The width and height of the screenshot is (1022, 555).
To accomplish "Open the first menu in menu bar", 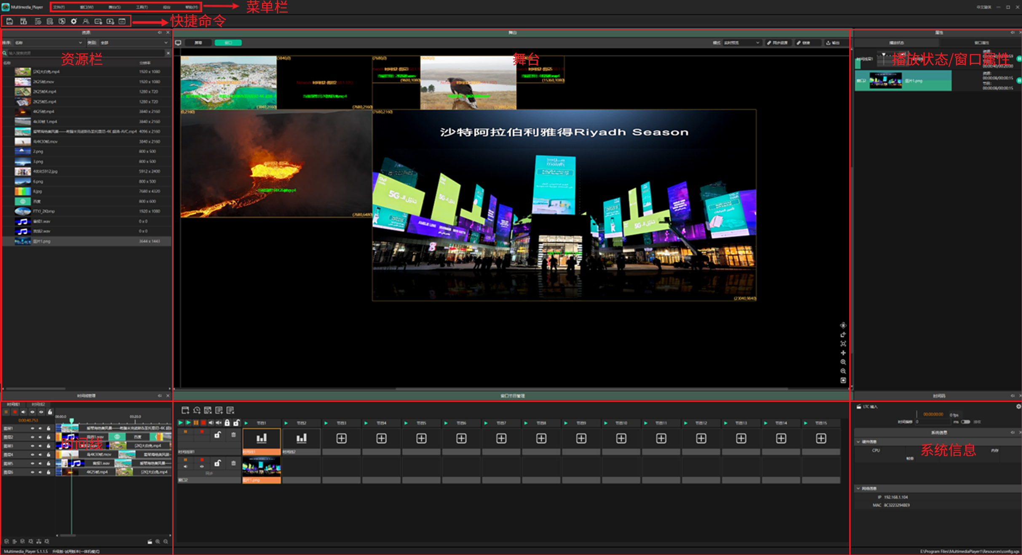I will (x=59, y=7).
